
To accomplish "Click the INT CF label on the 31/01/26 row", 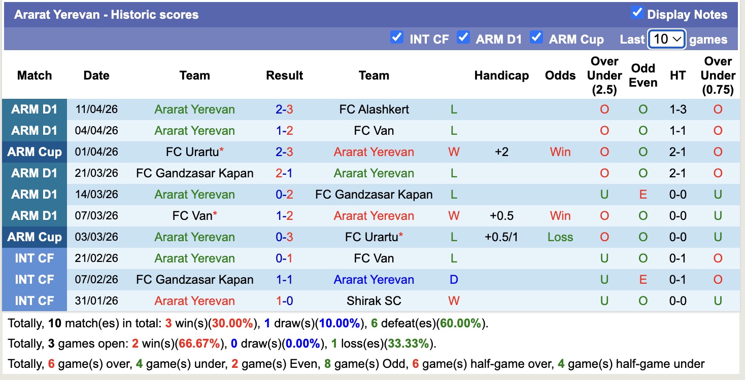I will click(34, 300).
